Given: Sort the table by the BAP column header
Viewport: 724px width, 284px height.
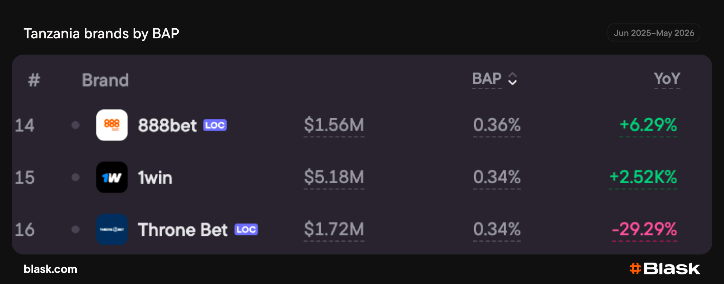Looking at the screenshot, I should click(487, 79).
